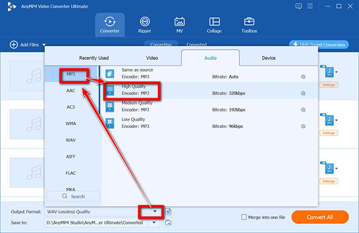Image resolution: width=359 pixels, height=233 pixels.
Task: Select MP3 in the format list
Action: tap(72, 74)
